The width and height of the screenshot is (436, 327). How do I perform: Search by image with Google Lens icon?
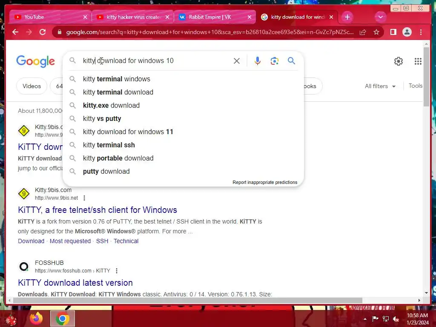(x=275, y=61)
